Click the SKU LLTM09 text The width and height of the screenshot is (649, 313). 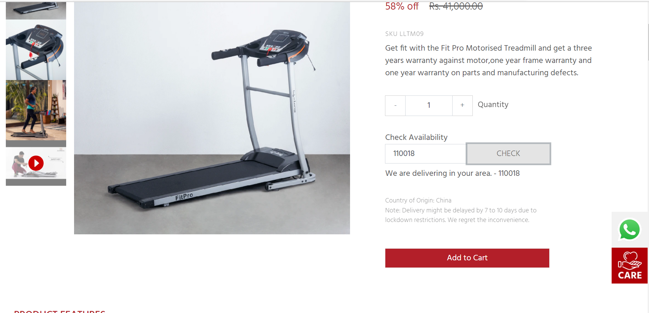(404, 34)
